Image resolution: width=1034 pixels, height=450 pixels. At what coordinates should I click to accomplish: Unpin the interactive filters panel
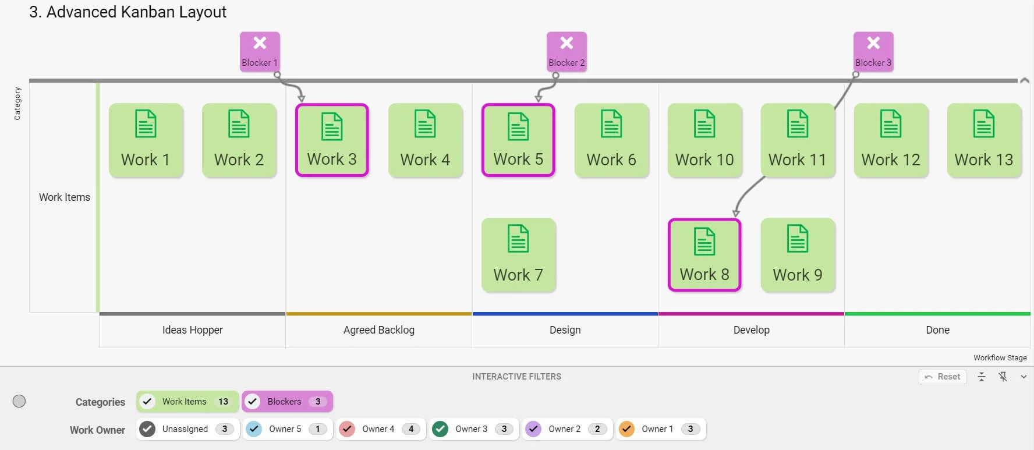1003,377
